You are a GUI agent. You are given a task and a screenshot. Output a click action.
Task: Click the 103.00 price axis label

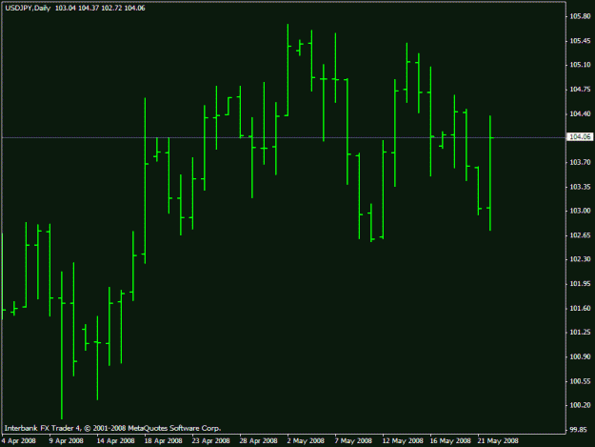(x=580, y=211)
